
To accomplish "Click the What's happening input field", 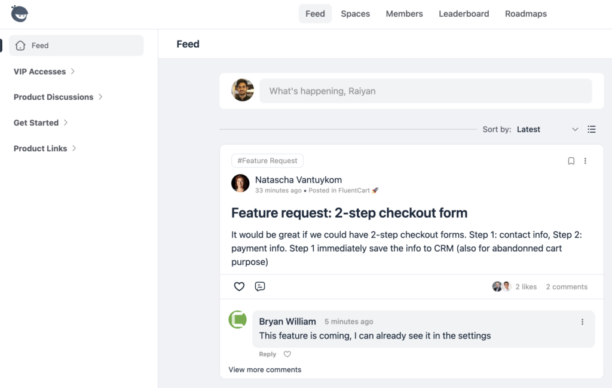I will tap(426, 91).
